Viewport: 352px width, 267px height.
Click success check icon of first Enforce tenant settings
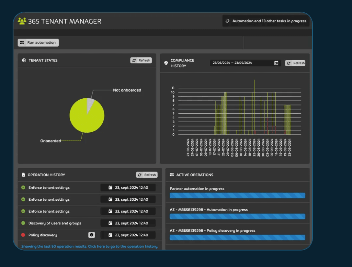point(23,188)
